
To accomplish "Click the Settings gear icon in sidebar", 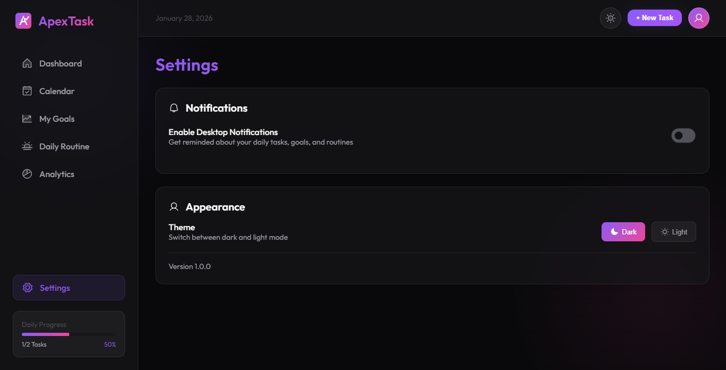I will point(27,288).
